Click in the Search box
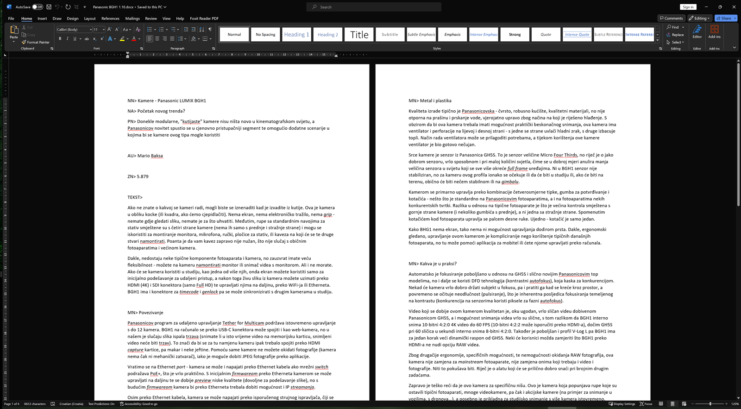Viewport: 741px width, 409px height. click(x=374, y=7)
